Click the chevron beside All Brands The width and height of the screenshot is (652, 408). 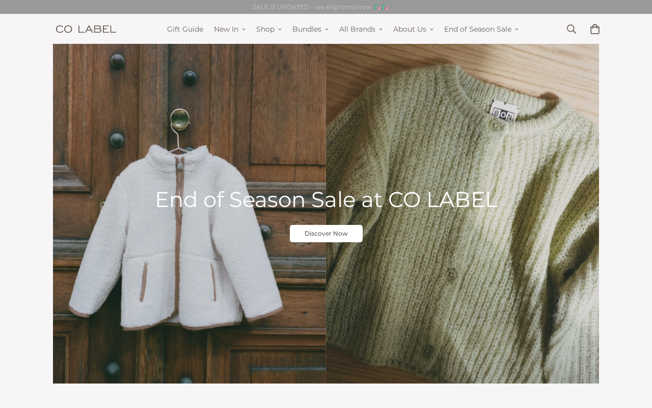click(381, 30)
